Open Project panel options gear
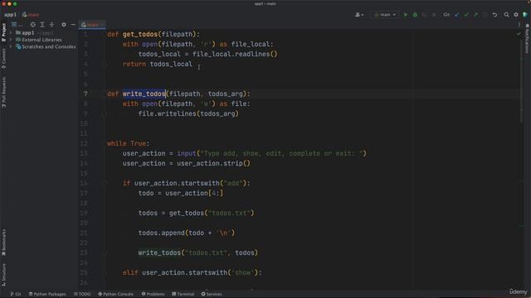This screenshot has height=298, width=531. pos(64,25)
